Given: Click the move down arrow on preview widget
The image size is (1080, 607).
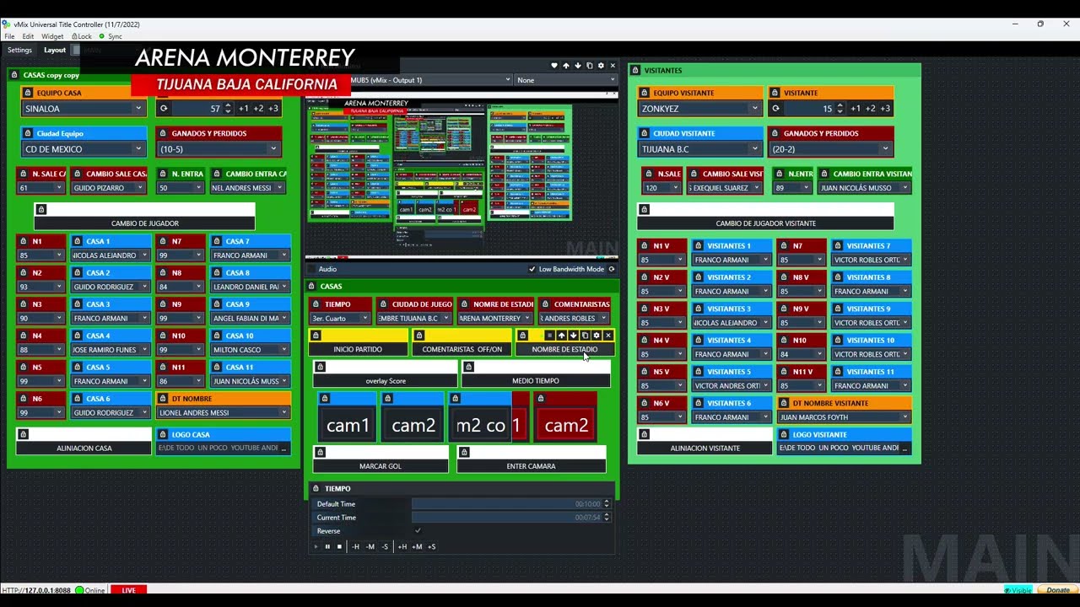Looking at the screenshot, I should (578, 65).
